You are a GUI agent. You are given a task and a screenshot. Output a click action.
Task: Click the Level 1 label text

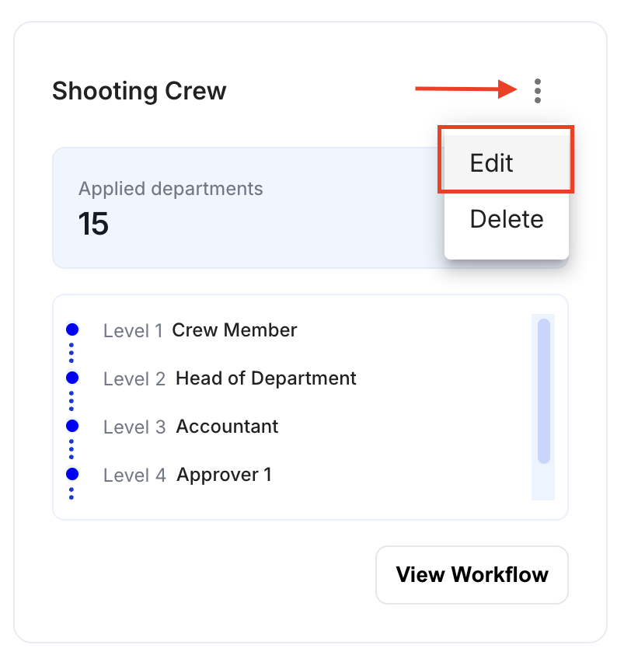pos(133,330)
